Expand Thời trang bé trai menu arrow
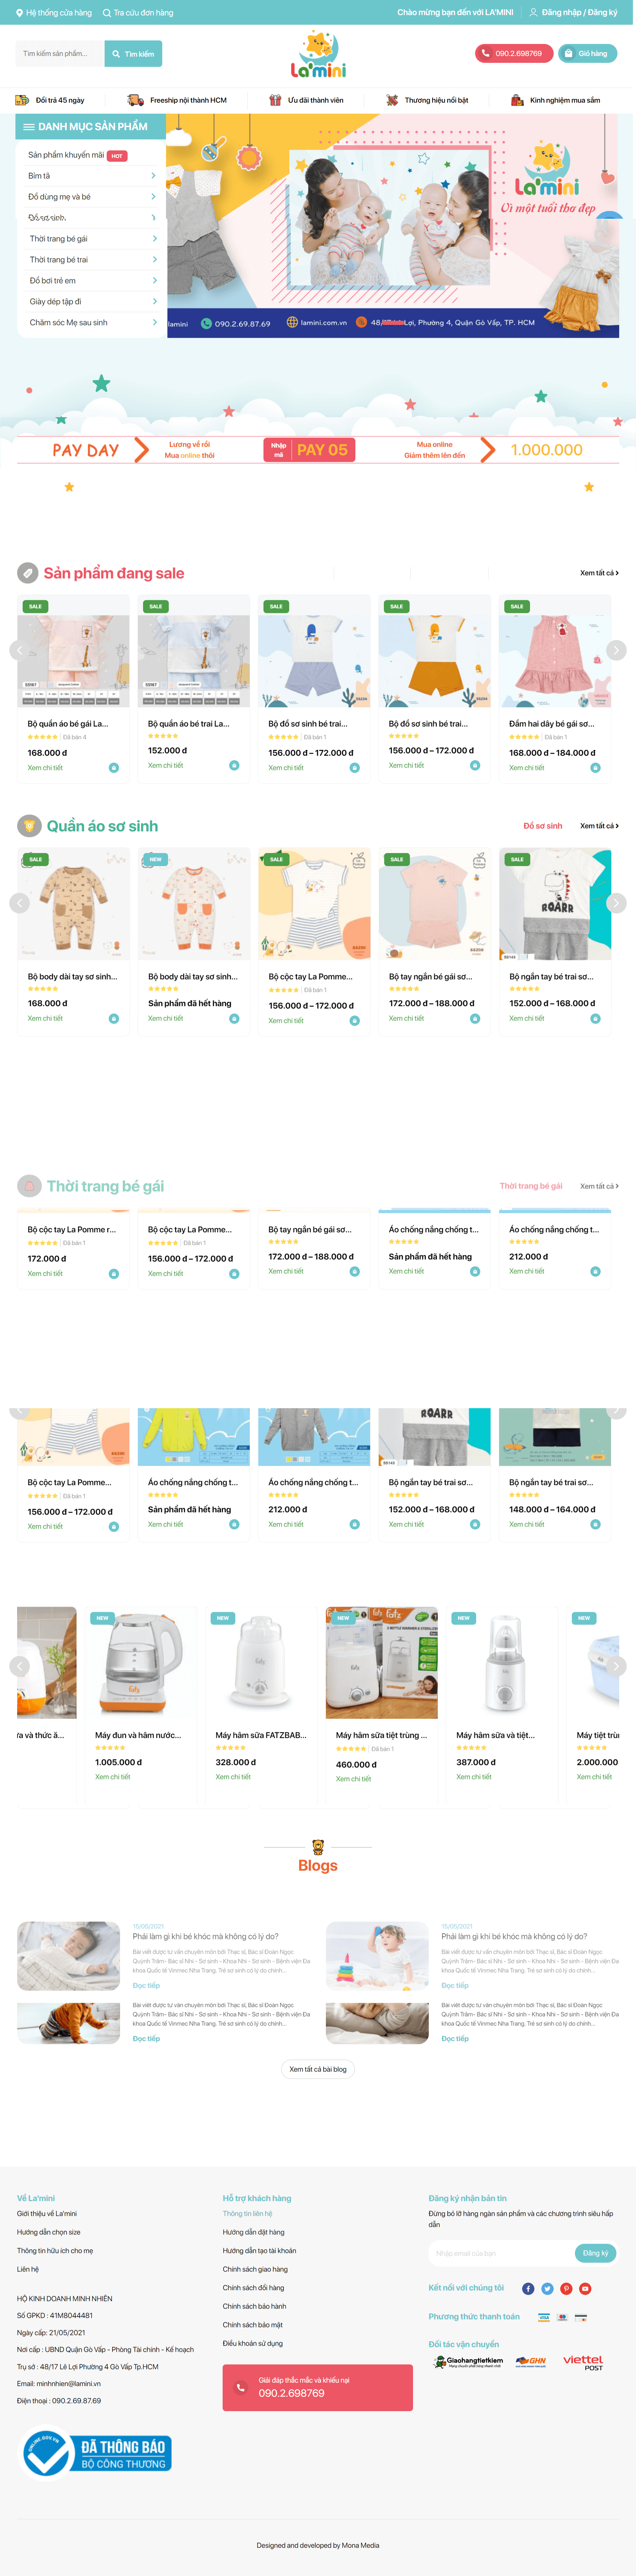 click(x=155, y=260)
